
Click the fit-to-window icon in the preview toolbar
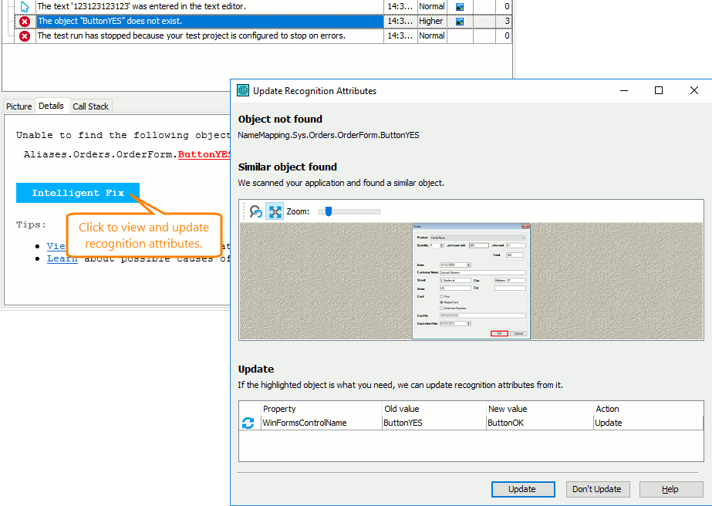pos(274,211)
